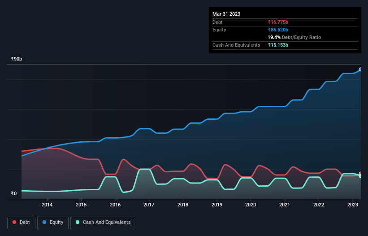The width and height of the screenshot is (368, 236).
Task: Click the ₹86.520b equity value
Action: coord(278,30)
